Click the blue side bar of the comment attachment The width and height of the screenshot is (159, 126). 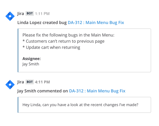(18, 105)
